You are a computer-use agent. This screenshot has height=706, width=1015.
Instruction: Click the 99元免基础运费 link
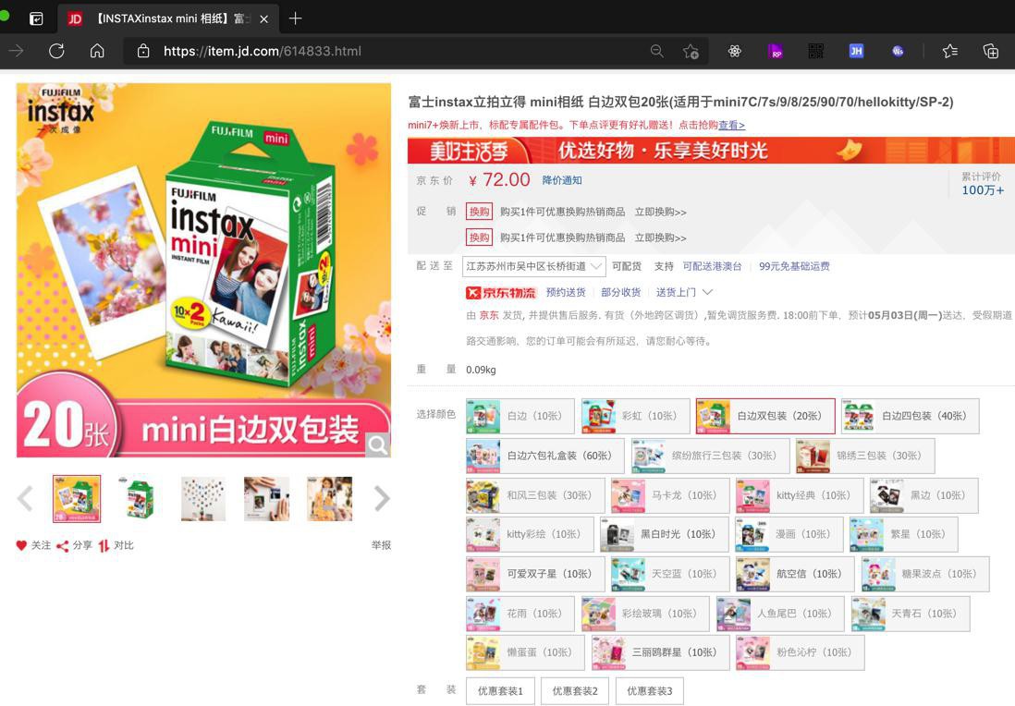click(794, 267)
